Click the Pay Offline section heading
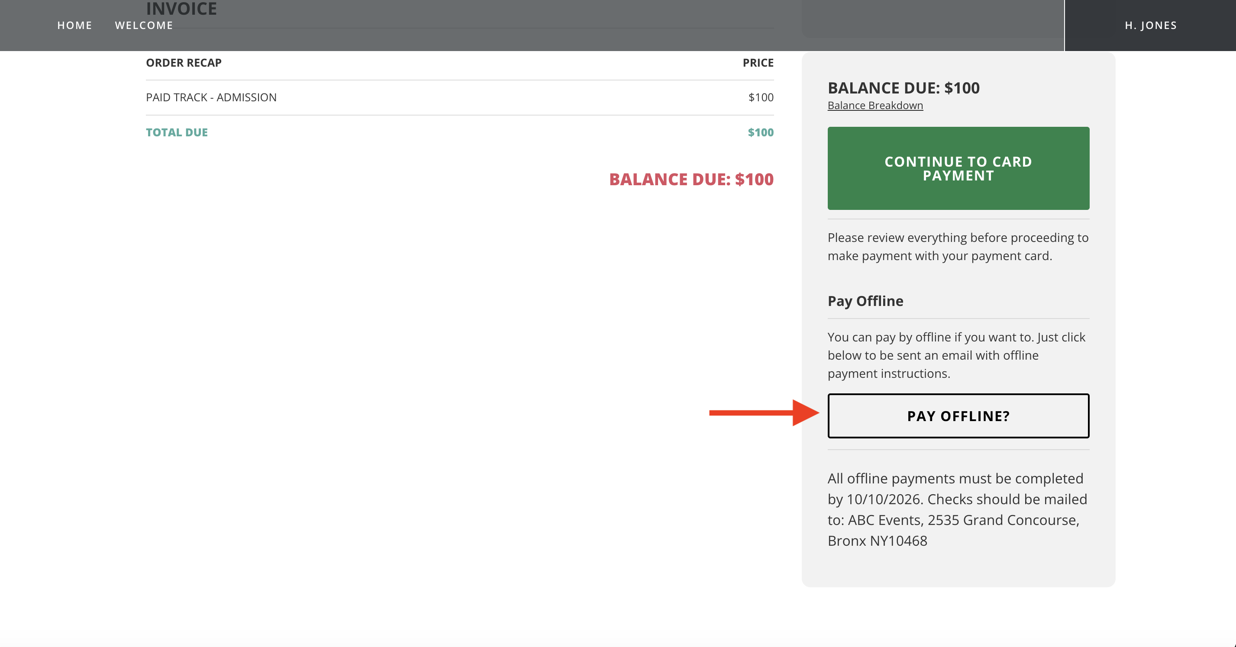Viewport: 1236px width, 647px height. tap(865, 301)
